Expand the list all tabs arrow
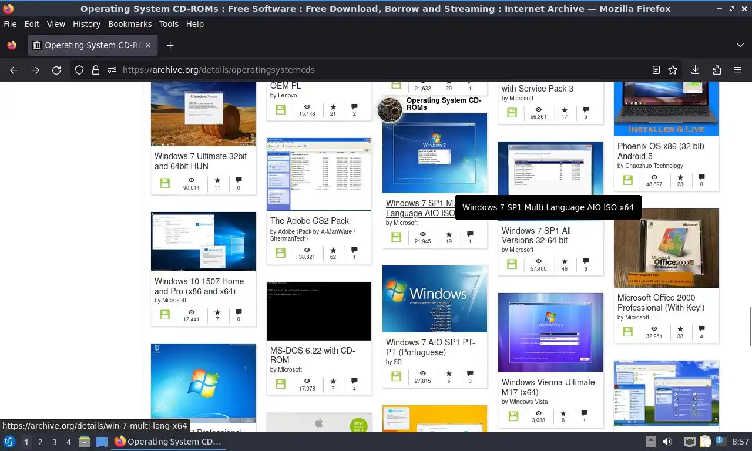This screenshot has height=451, width=752. pyautogui.click(x=740, y=45)
